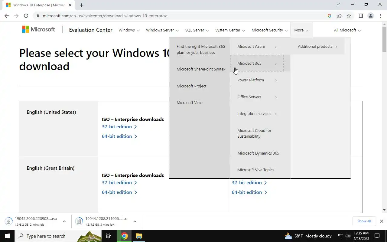The height and width of the screenshot is (242, 387).
Task: Expand the SQL Server menu
Action: tap(197, 30)
